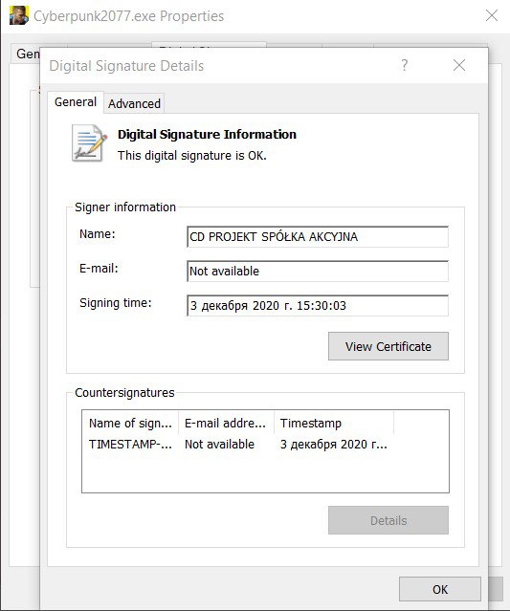The image size is (510, 611).
Task: Click the View Certificate button
Action: coord(388,346)
